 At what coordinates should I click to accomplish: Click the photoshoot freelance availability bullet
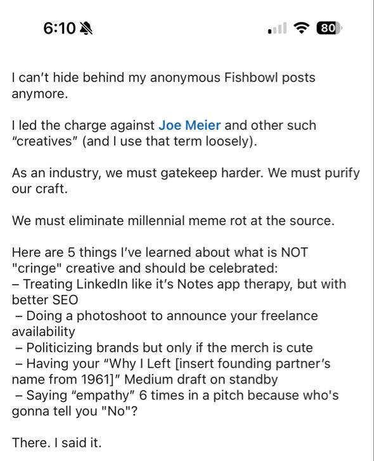pos(165,323)
